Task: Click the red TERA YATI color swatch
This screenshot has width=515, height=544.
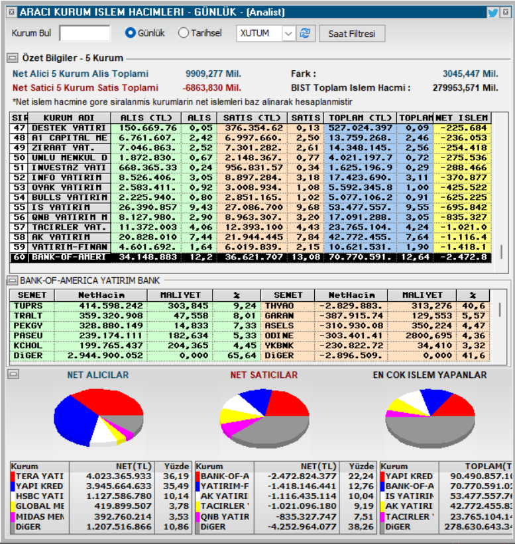Action: click(x=13, y=476)
